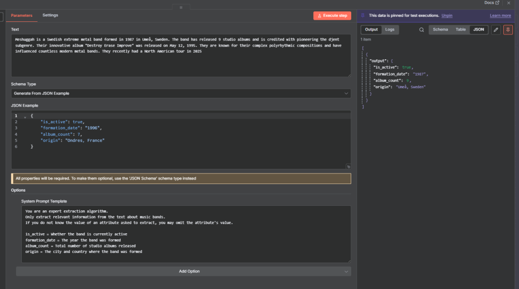The image size is (519, 289).
Task: Open the Learn more link
Action: coord(500,16)
